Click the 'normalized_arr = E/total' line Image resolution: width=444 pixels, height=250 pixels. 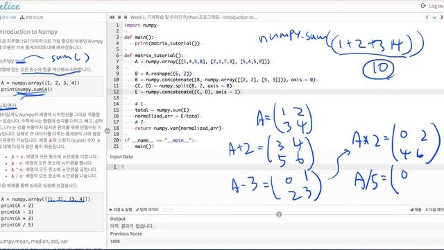(167, 116)
